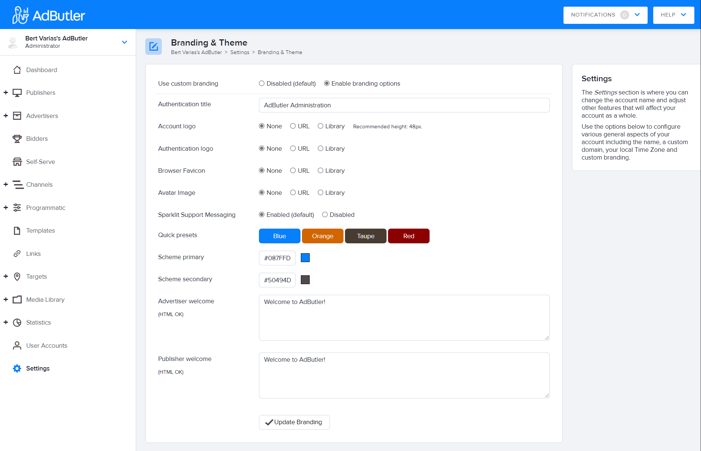
Task: Collapse the Bert Varias account chevron
Action: pyautogui.click(x=125, y=42)
